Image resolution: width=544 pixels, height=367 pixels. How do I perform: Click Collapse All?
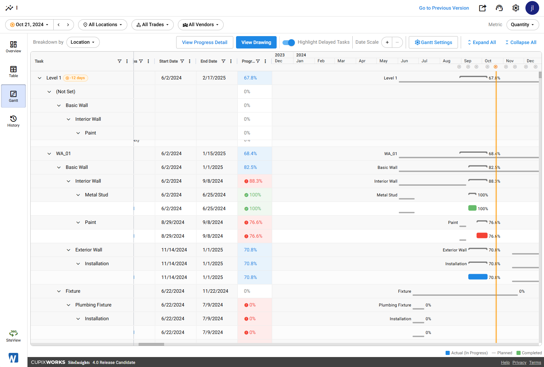521,42
